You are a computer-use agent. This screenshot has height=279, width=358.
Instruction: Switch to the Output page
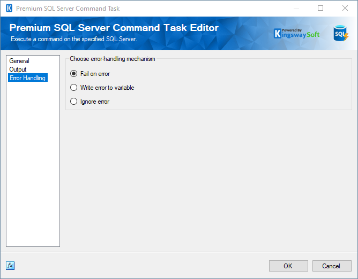[x=18, y=69]
